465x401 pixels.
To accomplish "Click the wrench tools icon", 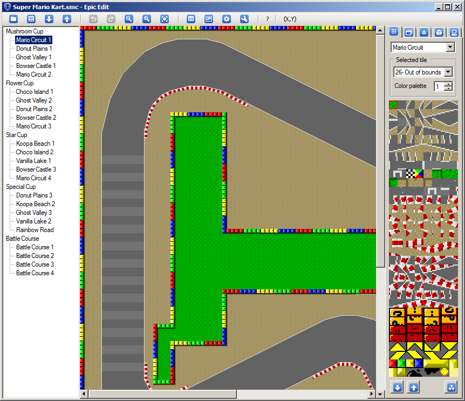I will (244, 19).
